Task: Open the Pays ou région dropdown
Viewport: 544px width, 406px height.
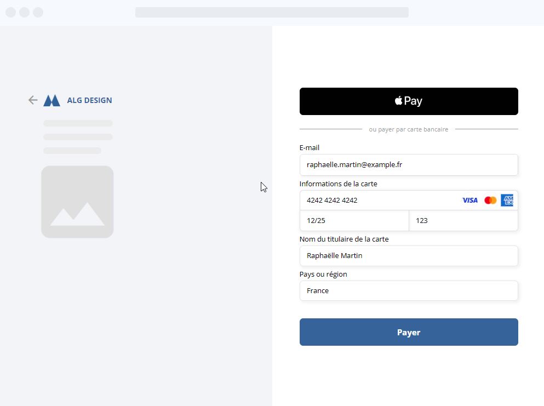Action: point(409,291)
